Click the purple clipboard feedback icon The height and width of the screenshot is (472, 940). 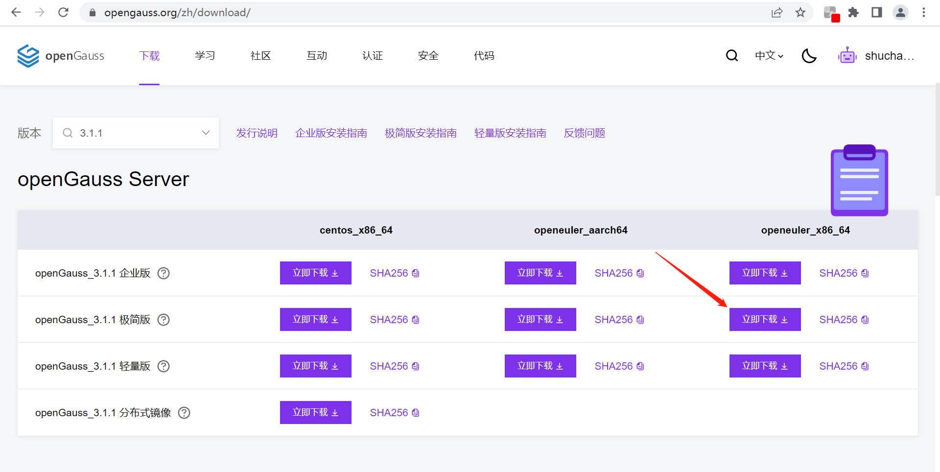pos(859,181)
